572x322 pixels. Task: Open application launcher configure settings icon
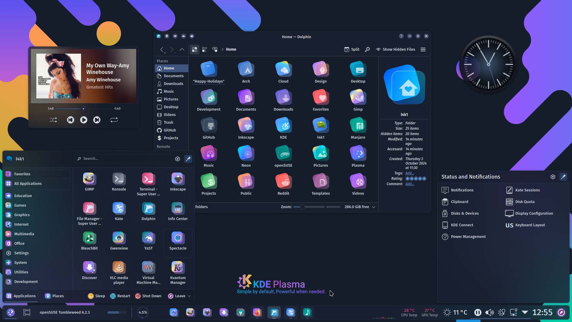[178, 159]
